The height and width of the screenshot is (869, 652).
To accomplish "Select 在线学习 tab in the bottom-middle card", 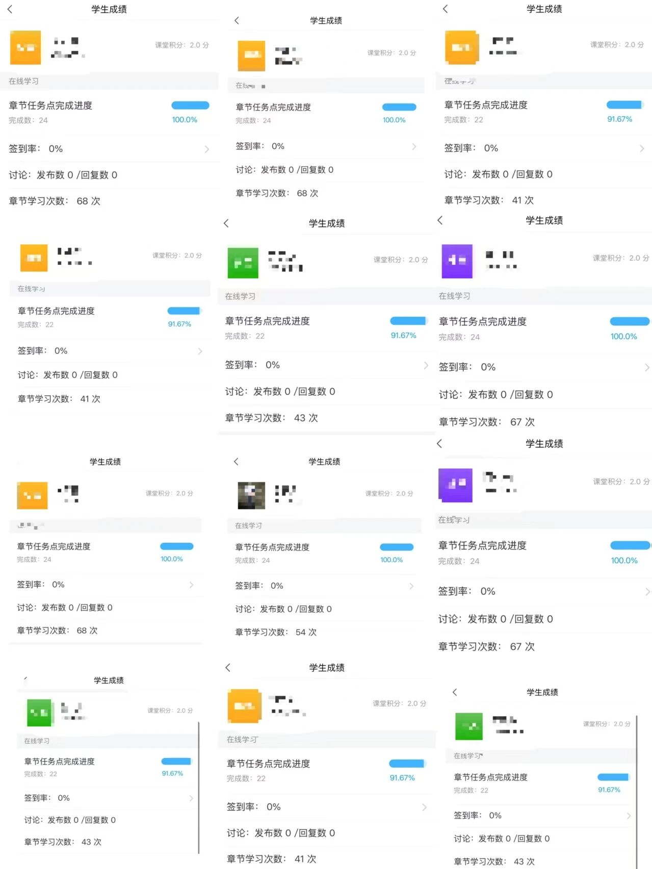I will pos(242,740).
